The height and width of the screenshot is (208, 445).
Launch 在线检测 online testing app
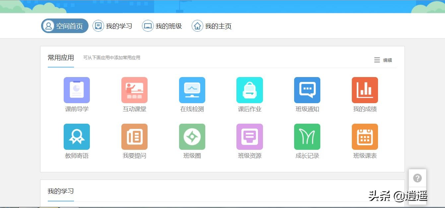click(192, 90)
